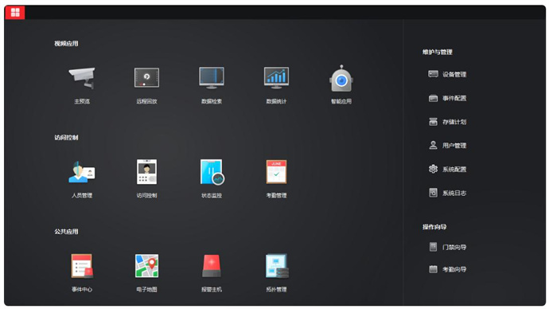Image resolution: width=549 pixels, height=309 pixels.
Task: Click the 操作向导 heading
Action: [434, 227]
